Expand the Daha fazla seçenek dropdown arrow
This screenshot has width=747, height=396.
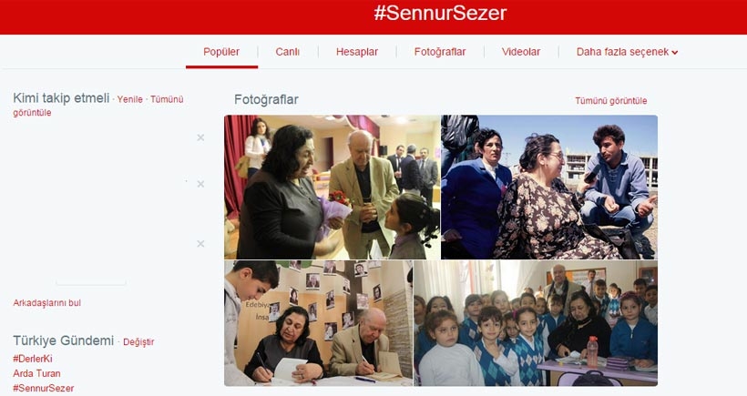(x=675, y=53)
